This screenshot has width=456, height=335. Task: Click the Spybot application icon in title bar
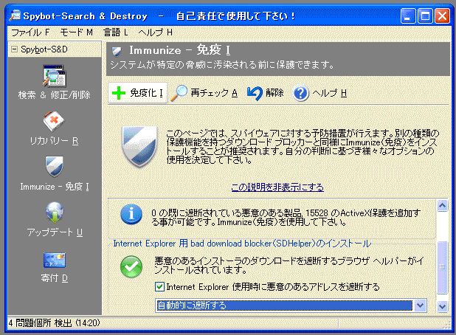[15, 15]
